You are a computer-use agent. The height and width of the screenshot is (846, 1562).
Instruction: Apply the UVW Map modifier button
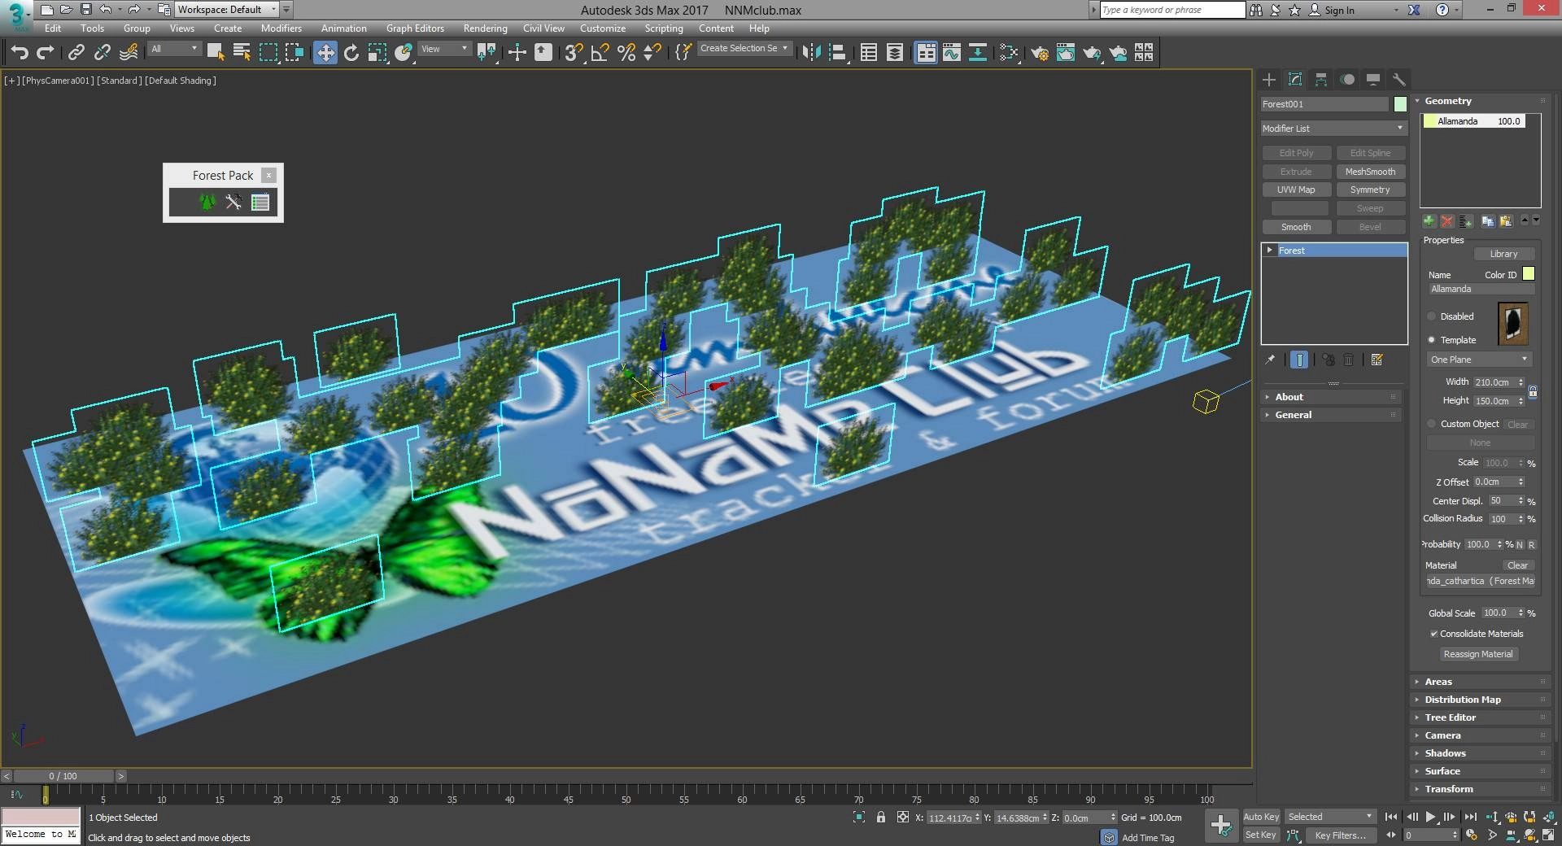pyautogui.click(x=1296, y=190)
